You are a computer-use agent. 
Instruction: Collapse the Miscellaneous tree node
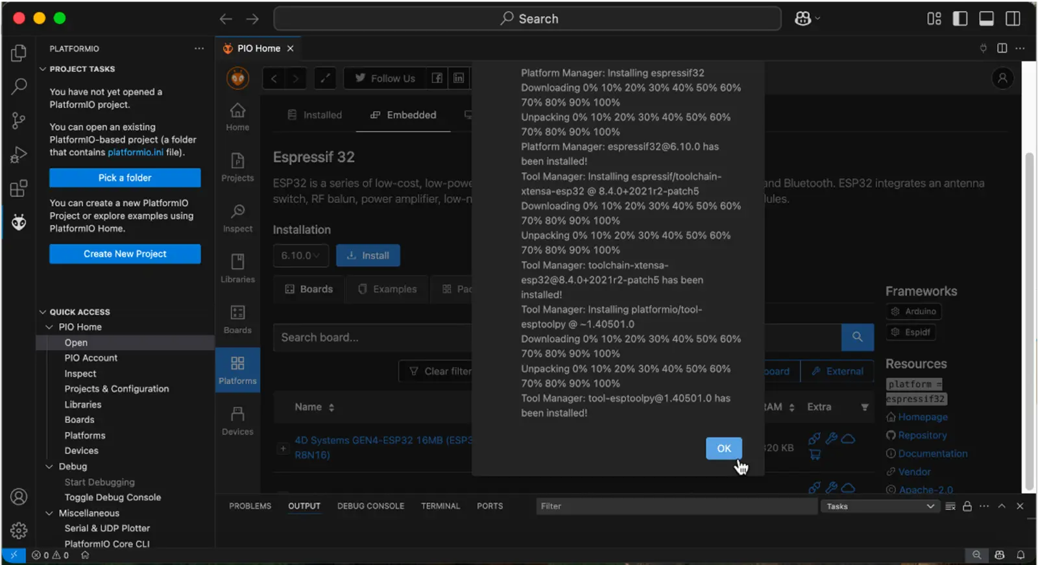[x=49, y=513]
